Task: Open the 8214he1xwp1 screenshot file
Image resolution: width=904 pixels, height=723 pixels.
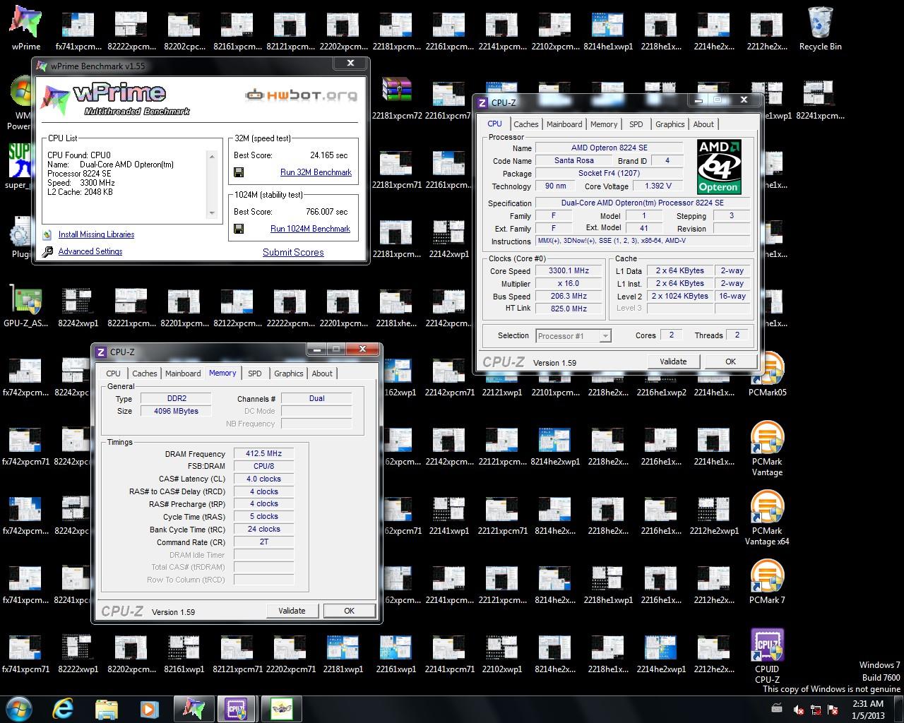Action: click(x=608, y=28)
